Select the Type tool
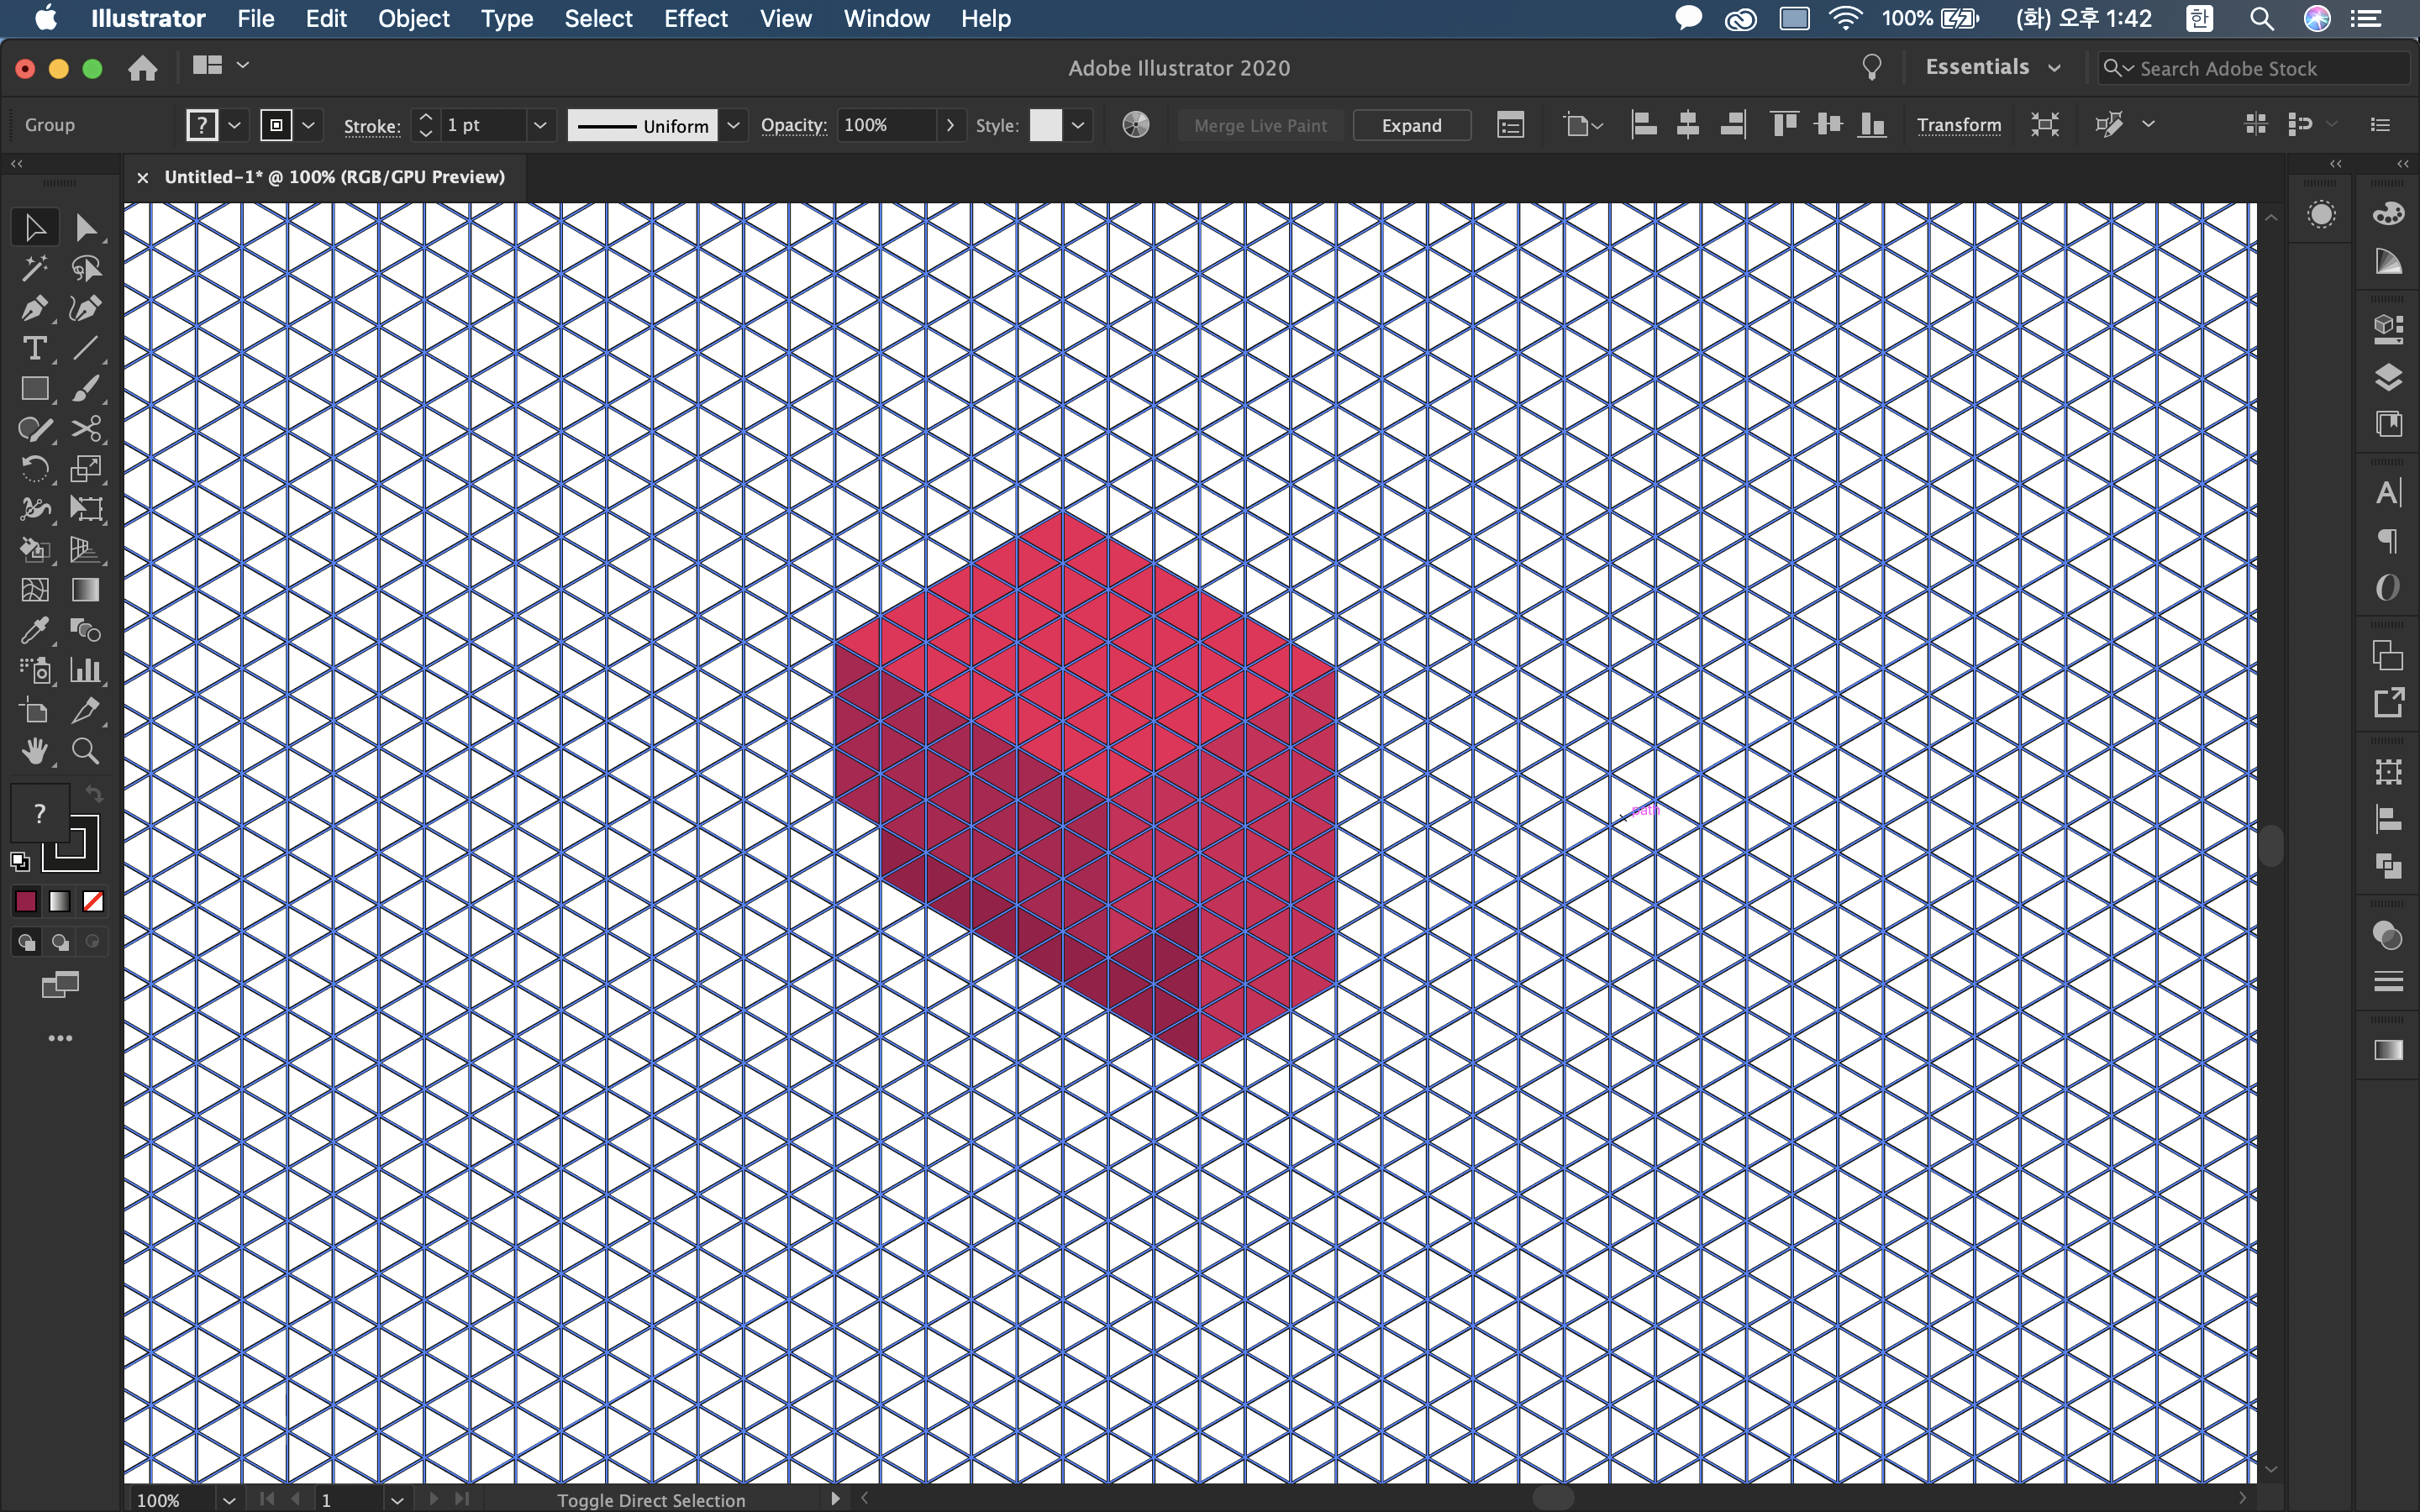 coord(34,349)
